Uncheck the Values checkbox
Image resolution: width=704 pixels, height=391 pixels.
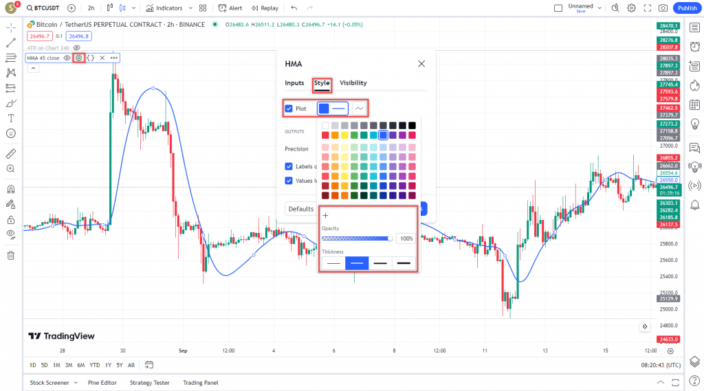(x=289, y=181)
